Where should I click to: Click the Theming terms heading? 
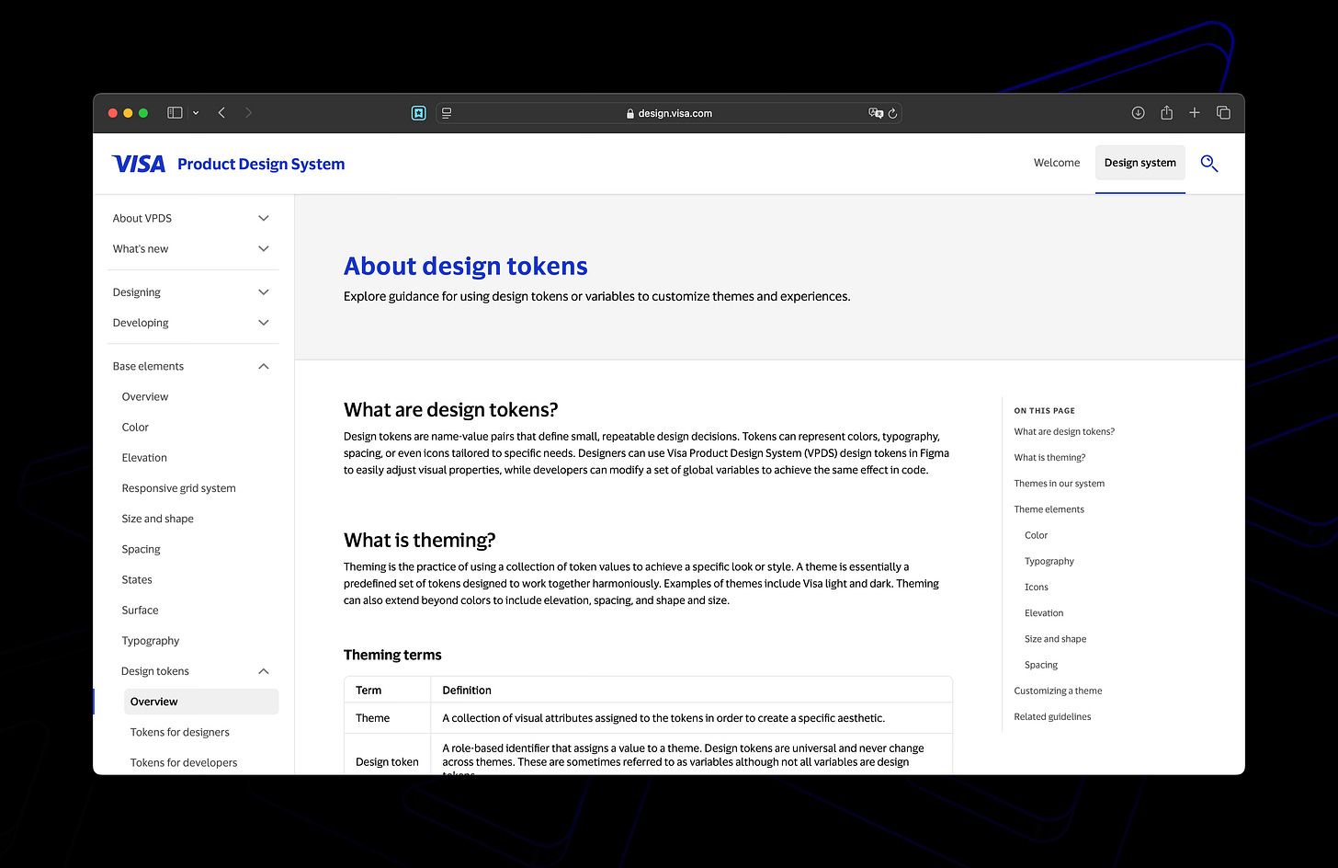tap(392, 655)
